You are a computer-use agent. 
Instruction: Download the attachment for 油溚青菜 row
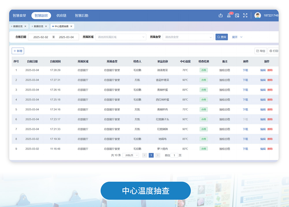click(x=245, y=70)
